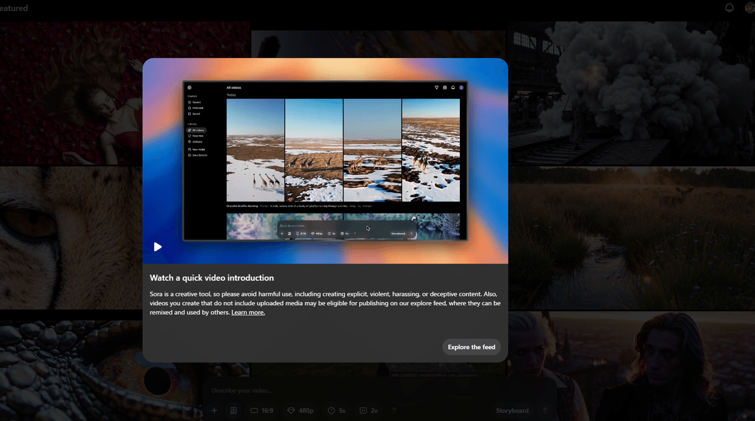The width and height of the screenshot is (755, 421).
Task: Select the Featured heading tab
Action: [x=14, y=8]
